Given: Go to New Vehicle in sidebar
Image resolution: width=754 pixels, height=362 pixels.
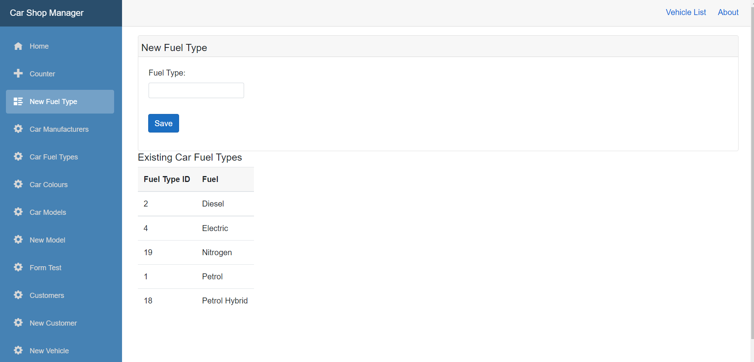Looking at the screenshot, I should (49, 351).
